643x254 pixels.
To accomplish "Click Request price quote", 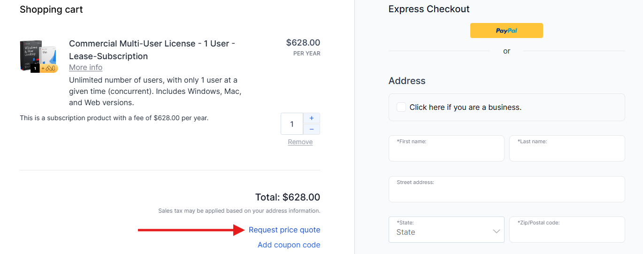I will [x=284, y=230].
